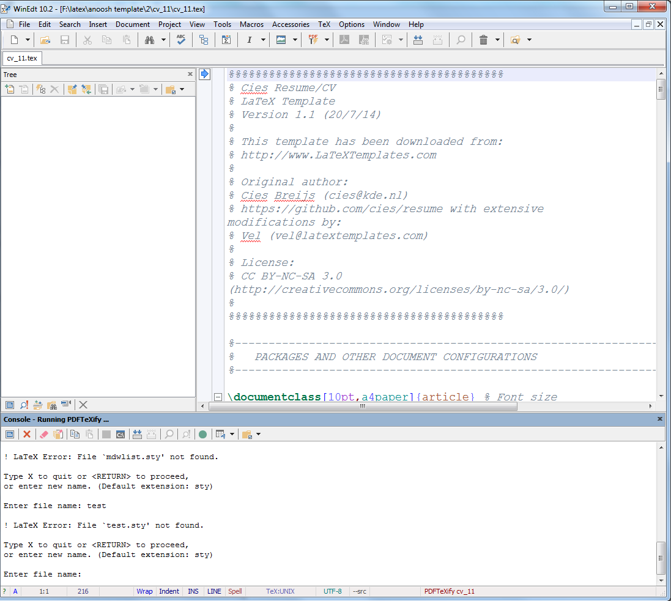Open the Insert menu
The width and height of the screenshot is (671, 601).
[98, 24]
